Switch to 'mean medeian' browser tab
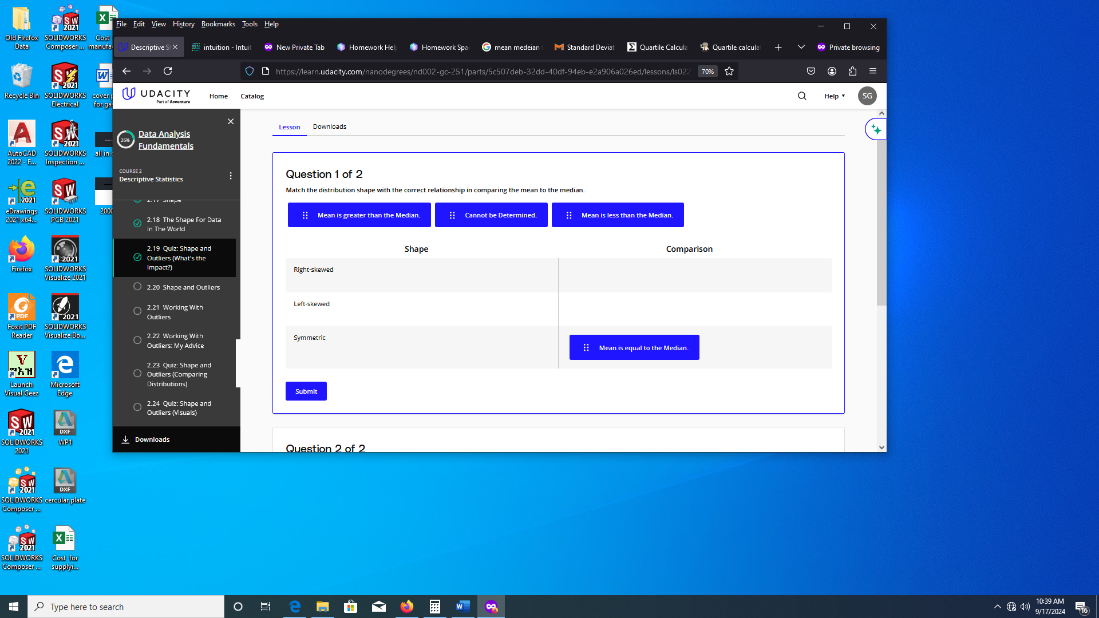The width and height of the screenshot is (1099, 618). pos(511,47)
